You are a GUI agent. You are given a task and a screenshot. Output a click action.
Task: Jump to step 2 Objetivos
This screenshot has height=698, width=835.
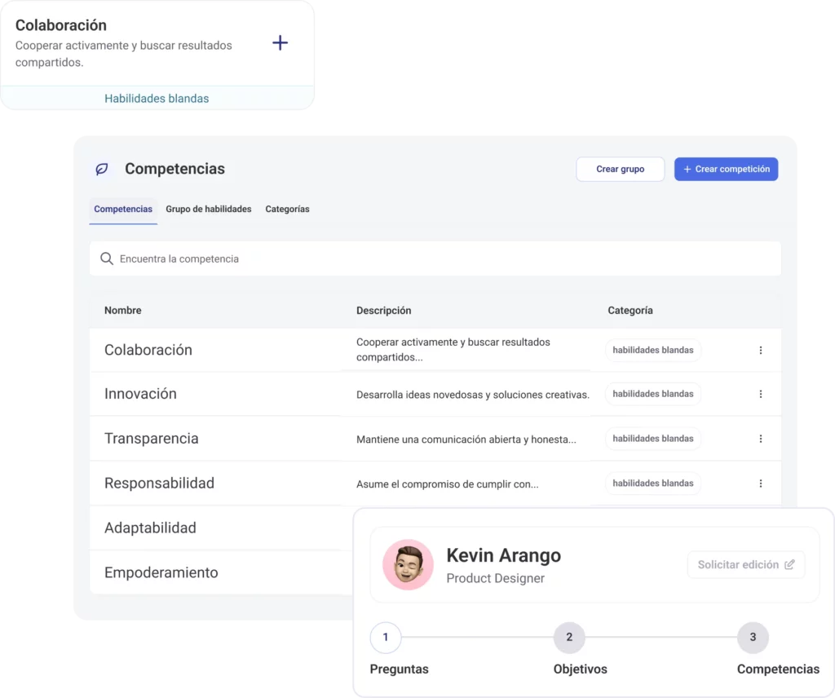coord(569,638)
